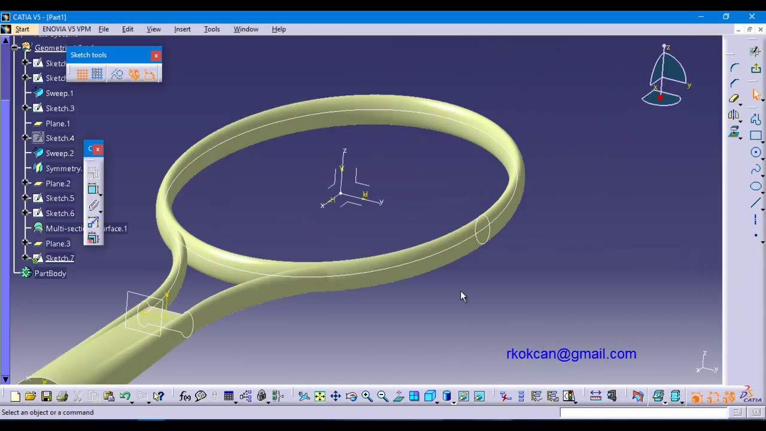
Task: Open a file with the folder icon
Action: point(31,396)
